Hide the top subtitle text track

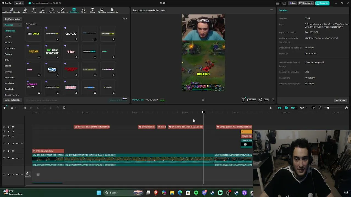coord(13,127)
